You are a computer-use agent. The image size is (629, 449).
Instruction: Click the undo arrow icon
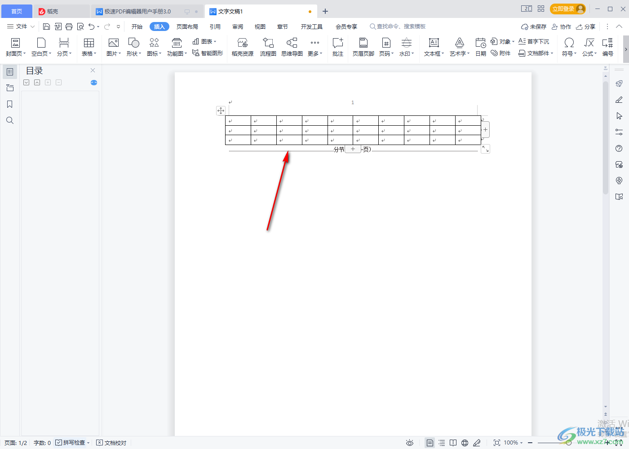pyautogui.click(x=92, y=26)
